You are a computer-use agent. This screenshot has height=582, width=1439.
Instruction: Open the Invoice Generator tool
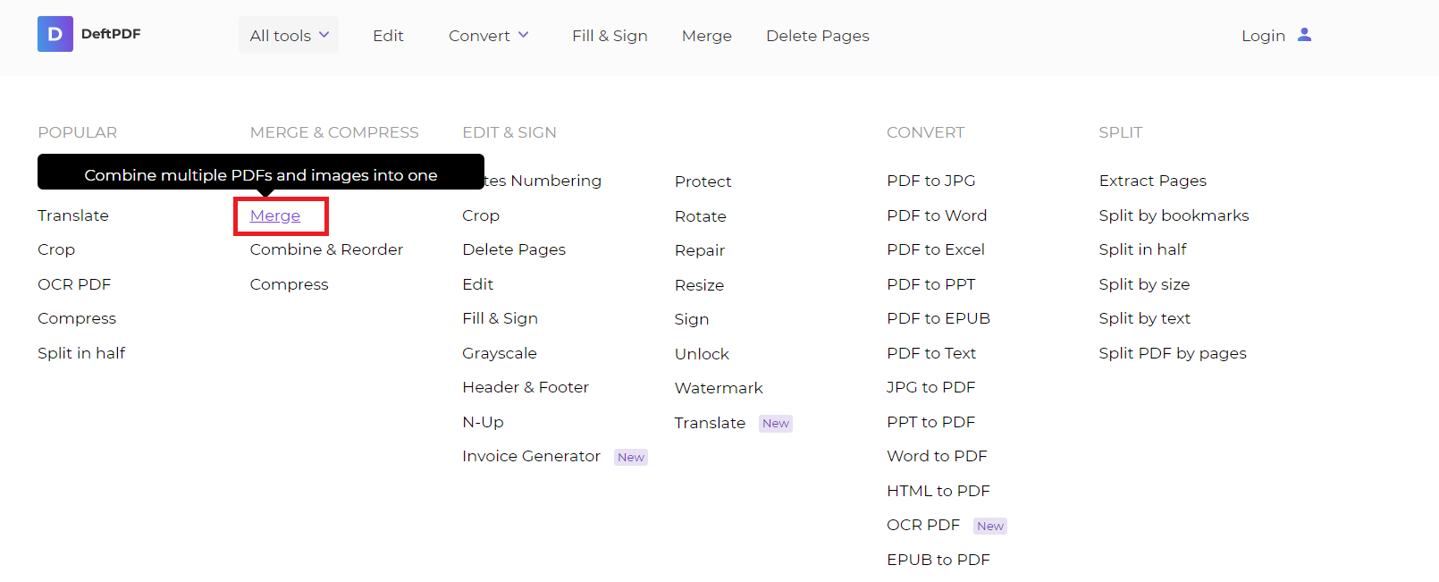(531, 456)
